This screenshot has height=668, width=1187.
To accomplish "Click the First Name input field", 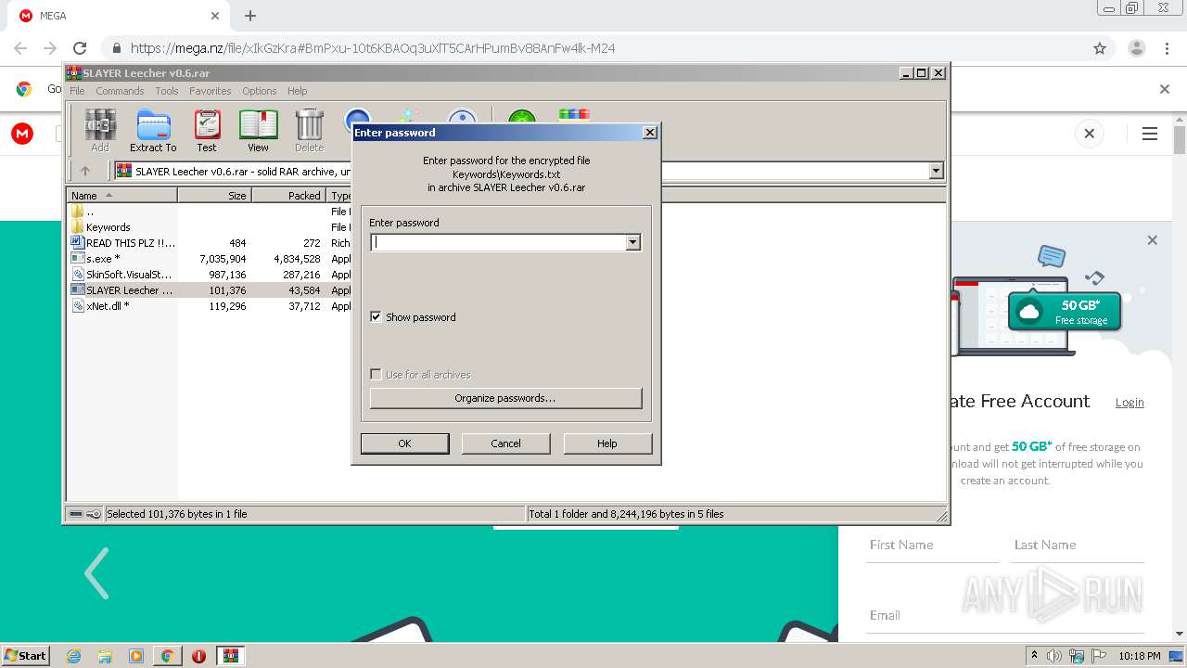I will (x=934, y=546).
